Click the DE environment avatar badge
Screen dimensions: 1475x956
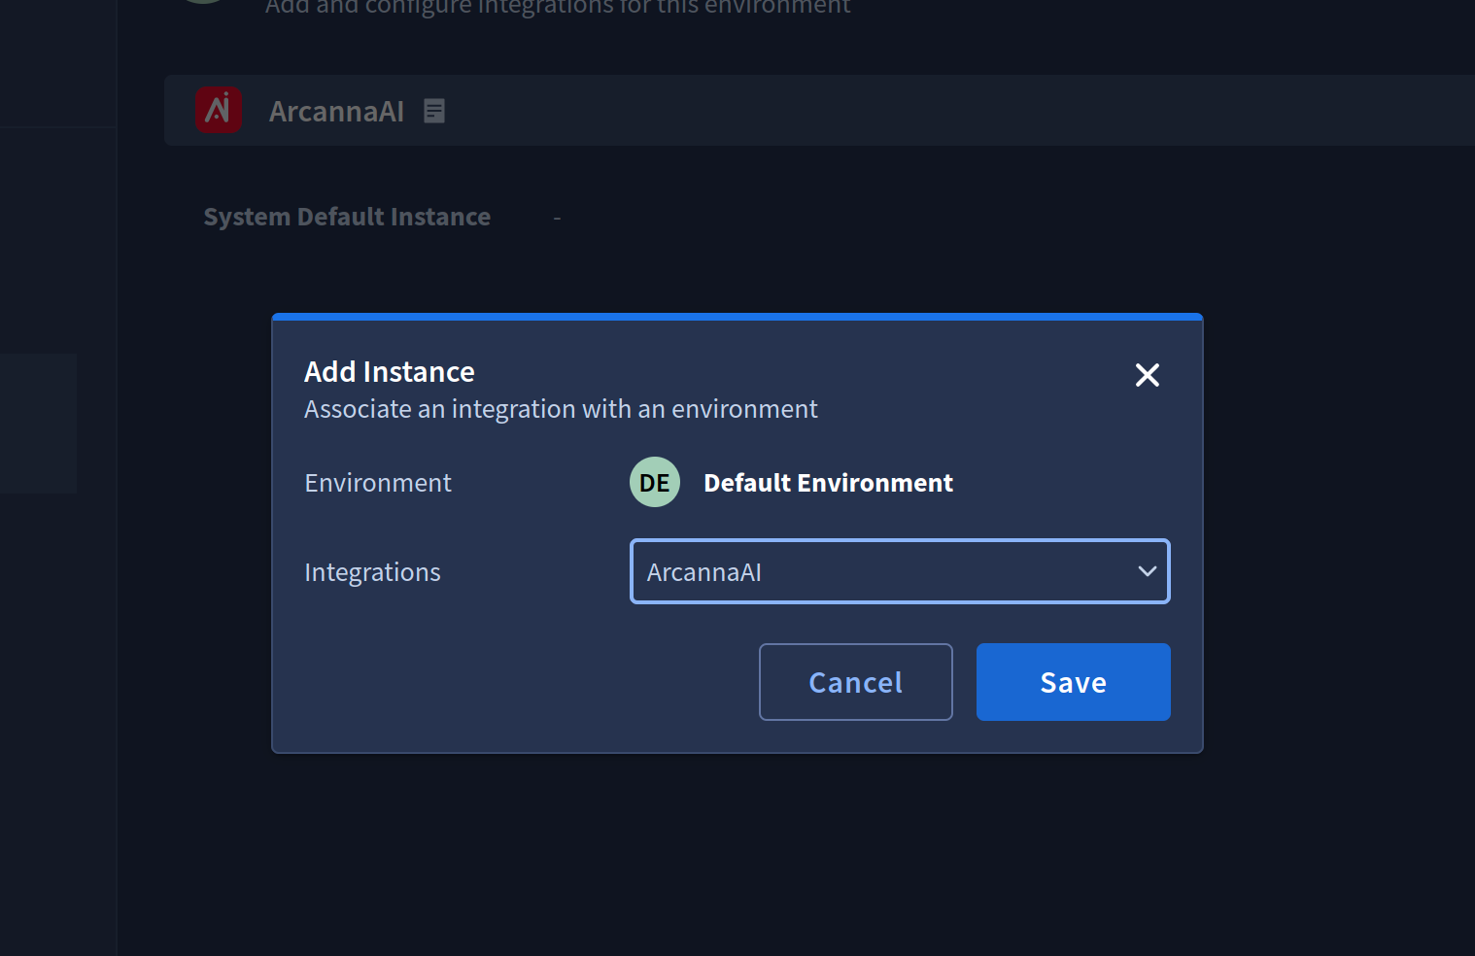(655, 482)
